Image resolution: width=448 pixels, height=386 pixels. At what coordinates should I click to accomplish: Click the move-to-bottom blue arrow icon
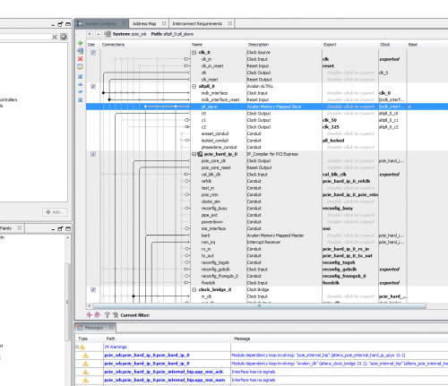(x=80, y=99)
